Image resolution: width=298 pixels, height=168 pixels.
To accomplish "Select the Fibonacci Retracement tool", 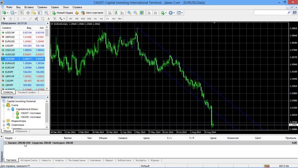I will tap(42, 19).
